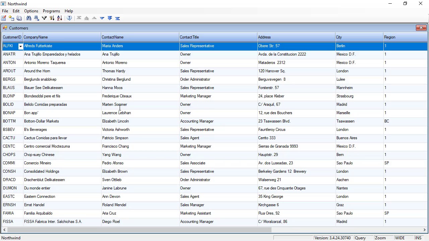429x241 pixels.
Task: Select the Strasbourg city cell
Action: [359, 96]
